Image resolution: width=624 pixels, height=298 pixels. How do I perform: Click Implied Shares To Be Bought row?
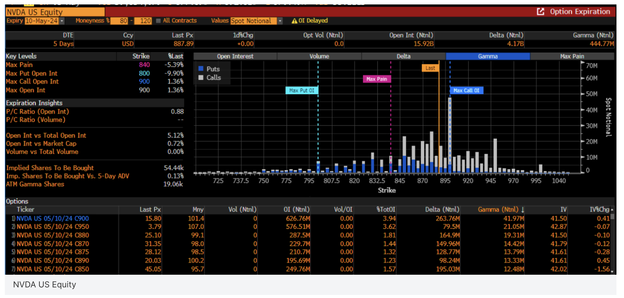click(x=95, y=168)
